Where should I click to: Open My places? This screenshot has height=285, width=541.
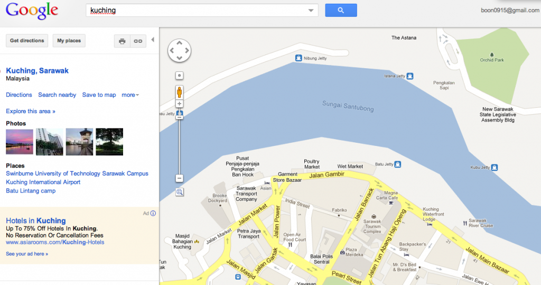point(69,41)
